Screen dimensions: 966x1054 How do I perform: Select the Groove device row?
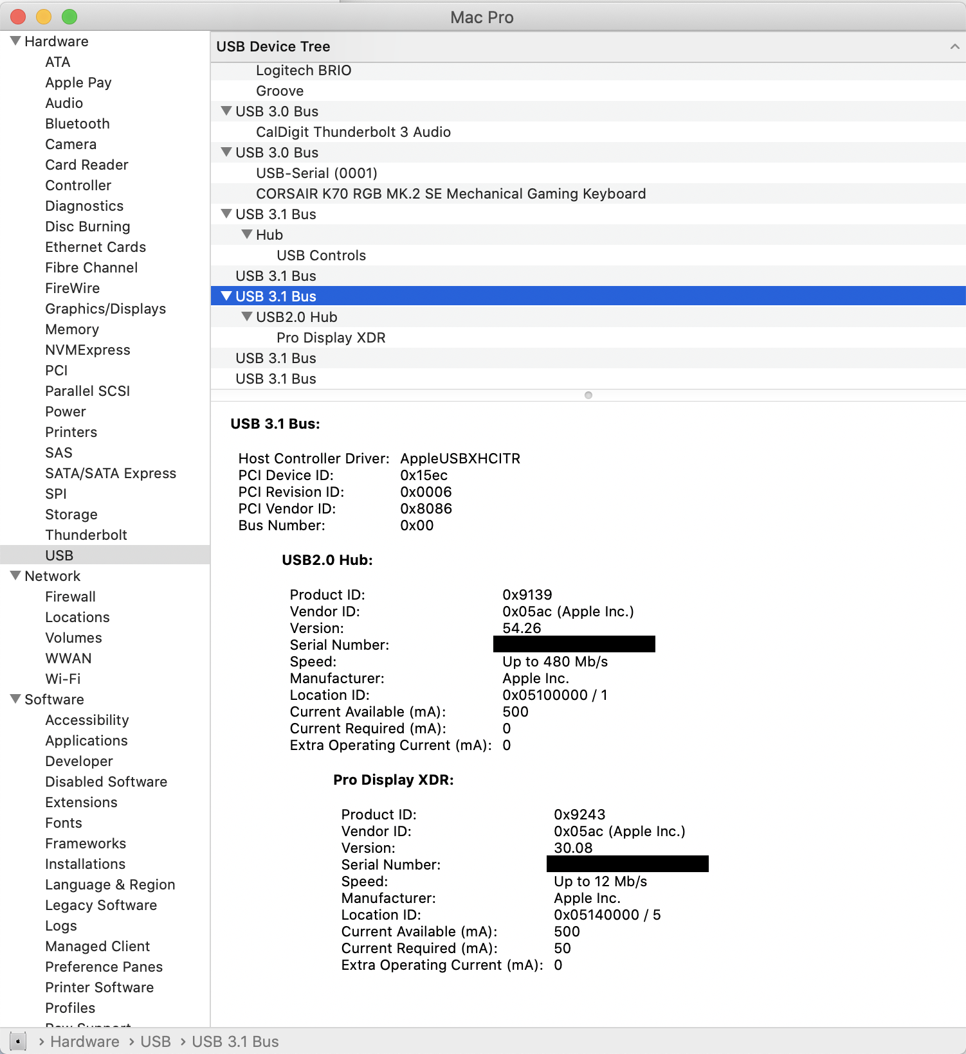[x=588, y=91]
